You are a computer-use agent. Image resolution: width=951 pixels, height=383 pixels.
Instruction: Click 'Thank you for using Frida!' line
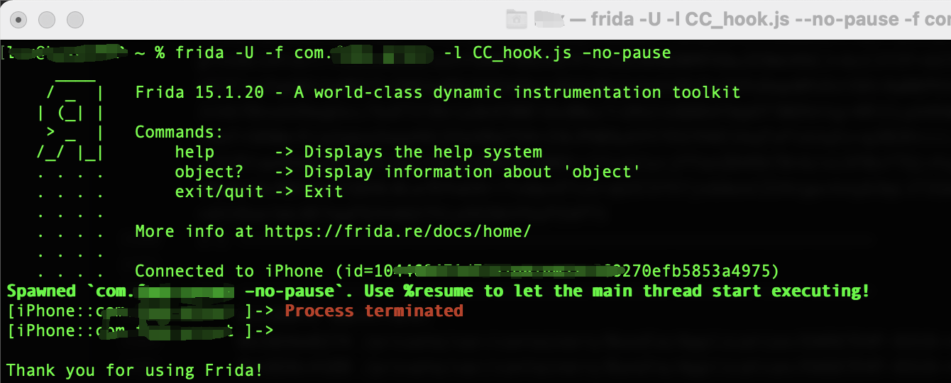pos(135,370)
